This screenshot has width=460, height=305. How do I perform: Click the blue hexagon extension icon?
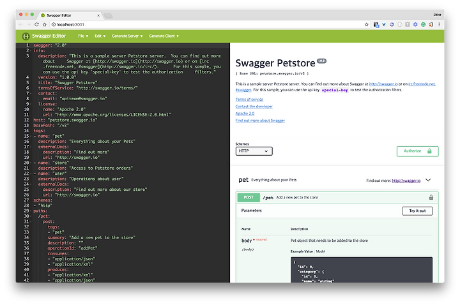tap(415, 25)
